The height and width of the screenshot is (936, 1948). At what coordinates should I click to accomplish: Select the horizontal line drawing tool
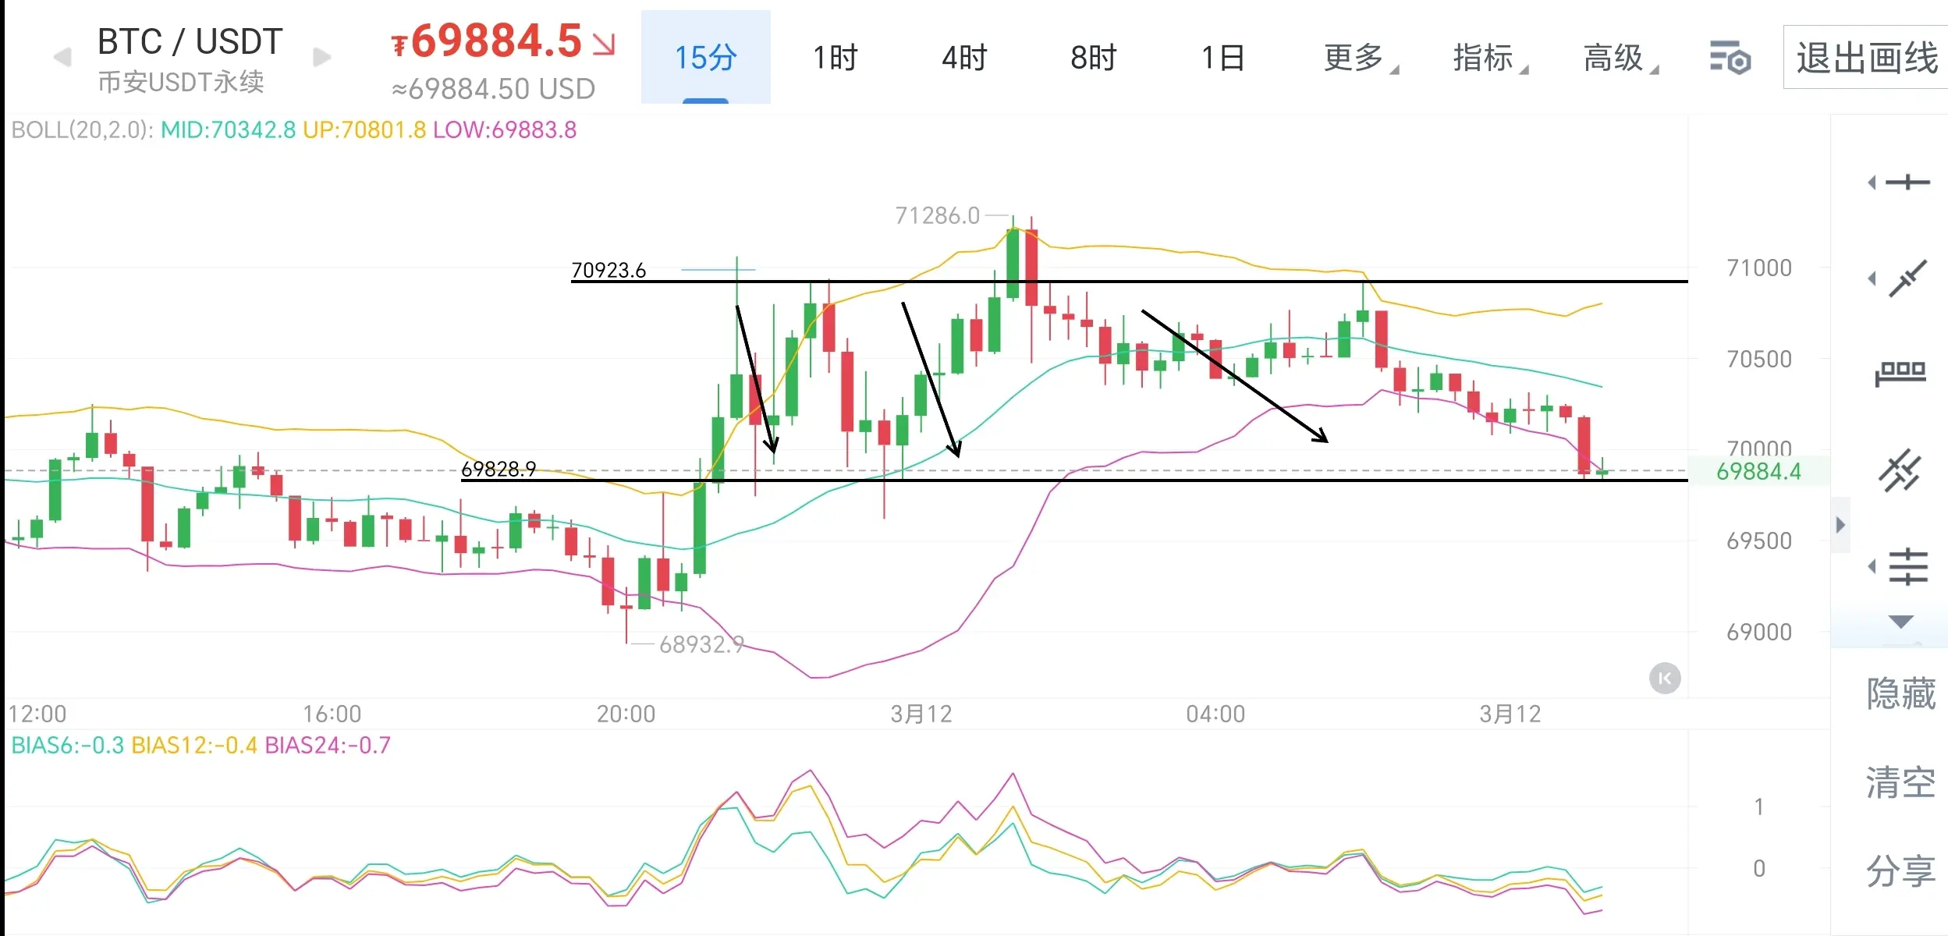[1907, 183]
